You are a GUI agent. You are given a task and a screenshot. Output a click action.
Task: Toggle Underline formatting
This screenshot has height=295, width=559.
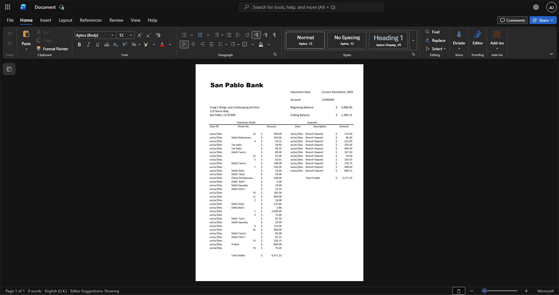97,44
